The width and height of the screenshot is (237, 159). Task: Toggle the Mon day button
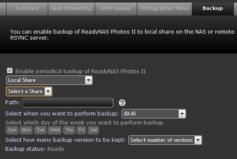tap(26, 130)
